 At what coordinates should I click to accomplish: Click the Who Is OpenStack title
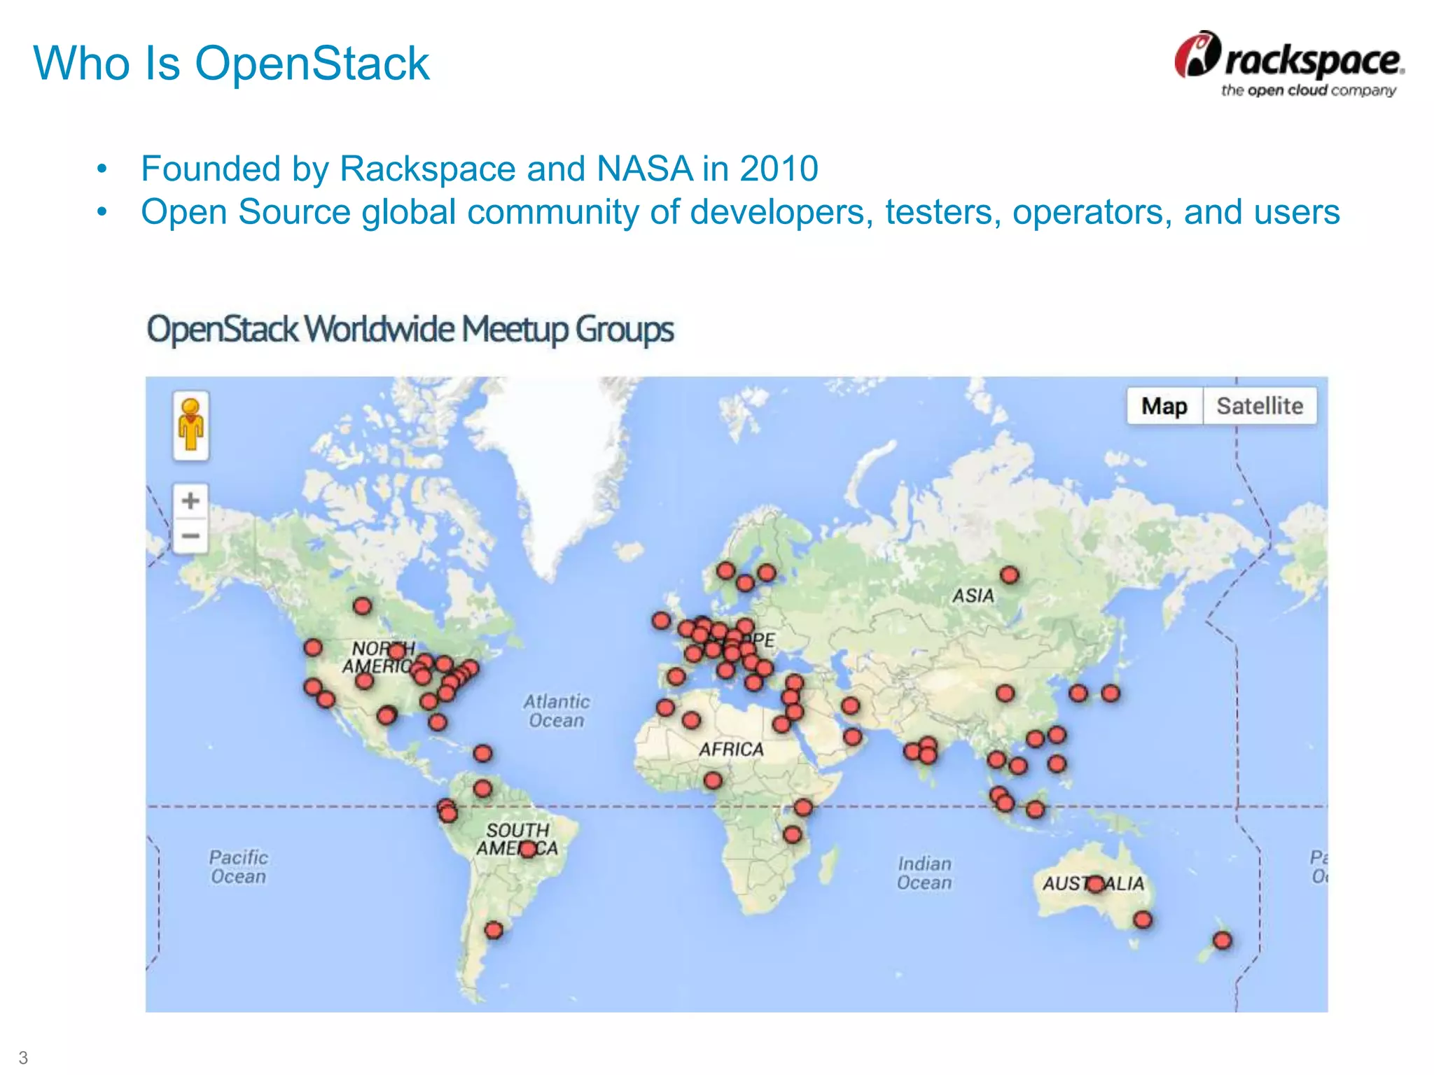(x=231, y=63)
